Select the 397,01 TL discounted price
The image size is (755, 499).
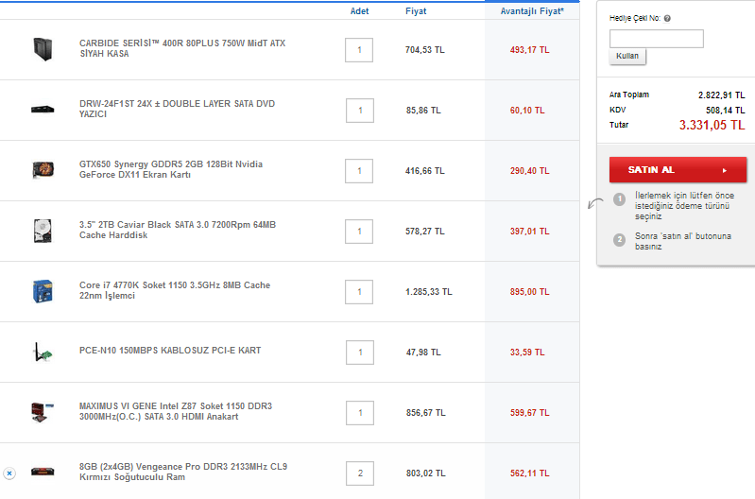(530, 232)
